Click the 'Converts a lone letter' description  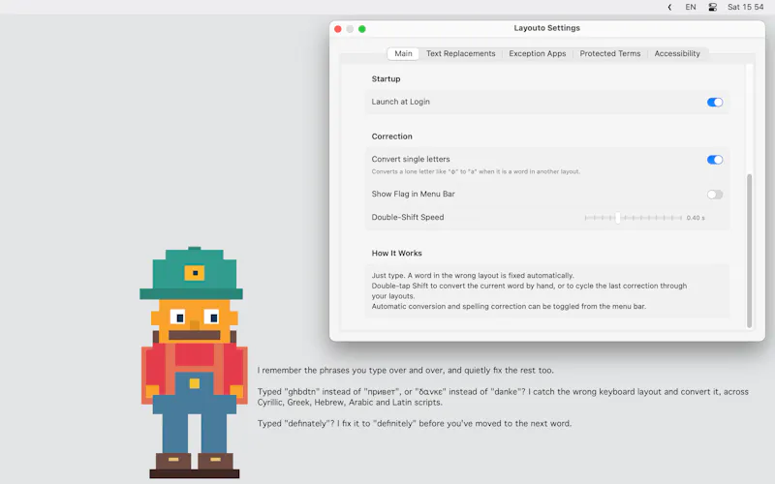pyautogui.click(x=476, y=172)
